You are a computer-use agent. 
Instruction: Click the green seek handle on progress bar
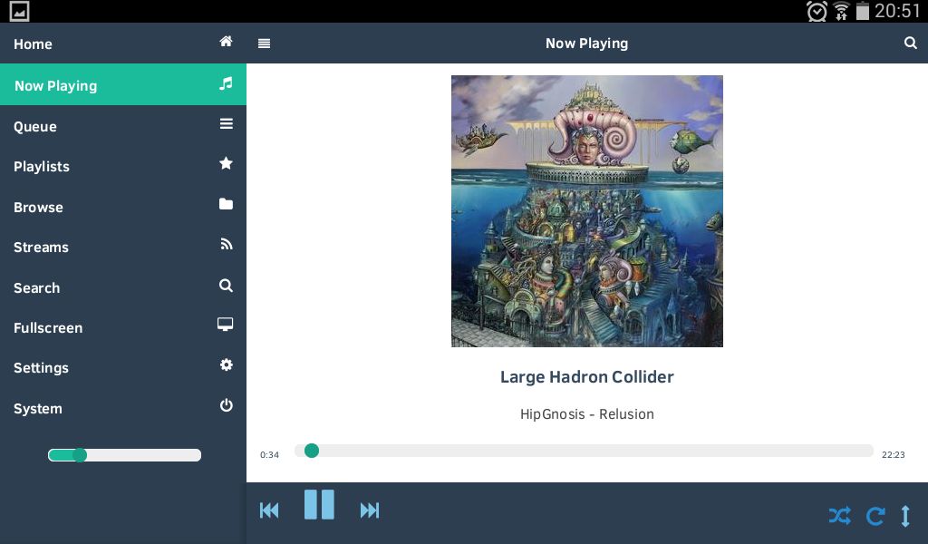tap(312, 451)
